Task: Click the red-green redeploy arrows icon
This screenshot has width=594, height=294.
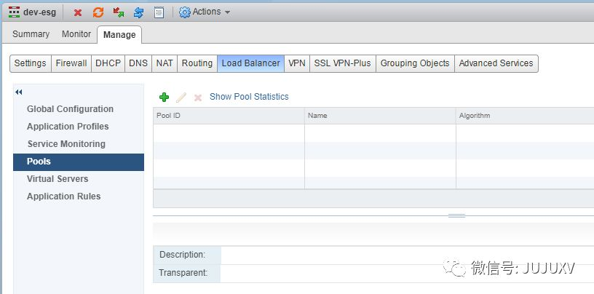Action: pos(119,12)
